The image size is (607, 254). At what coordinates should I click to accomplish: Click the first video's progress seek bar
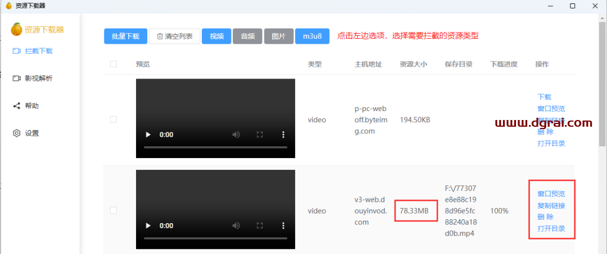tap(215, 147)
